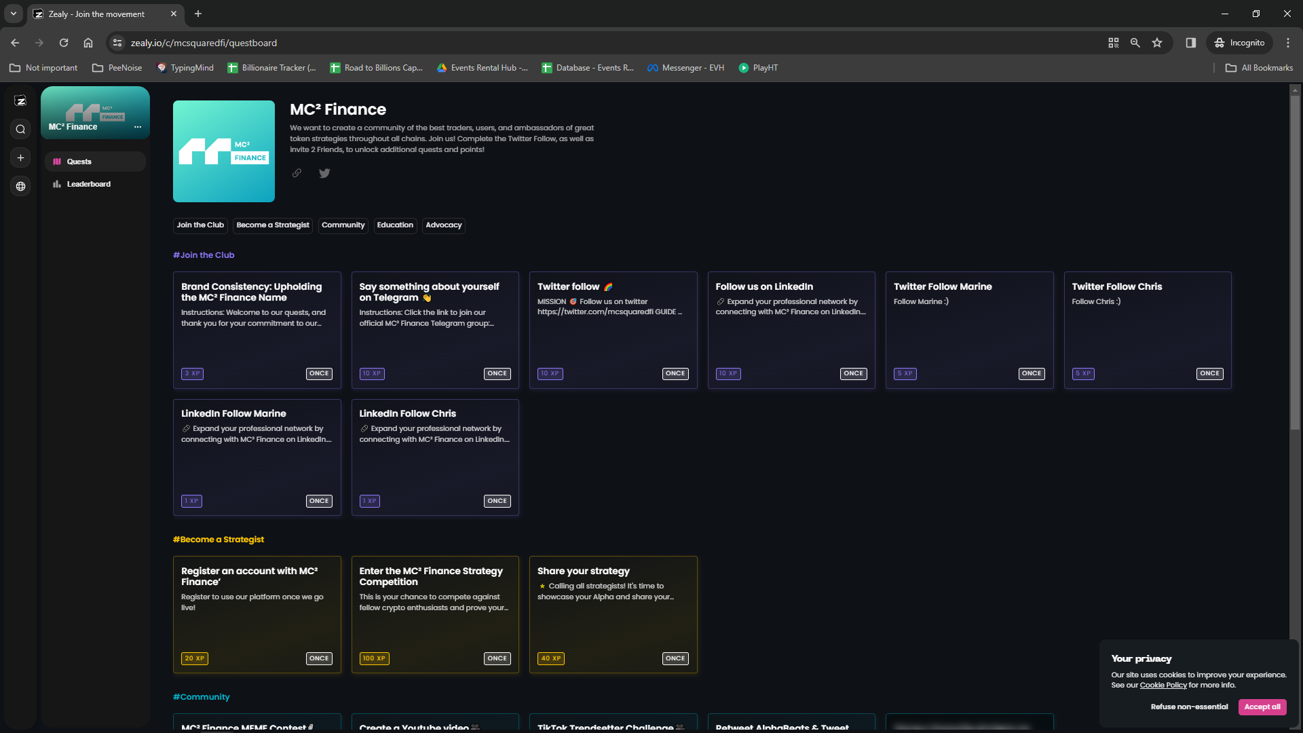The image size is (1303, 733).
Task: Open Chrome three-dot menu
Action: click(x=1288, y=43)
